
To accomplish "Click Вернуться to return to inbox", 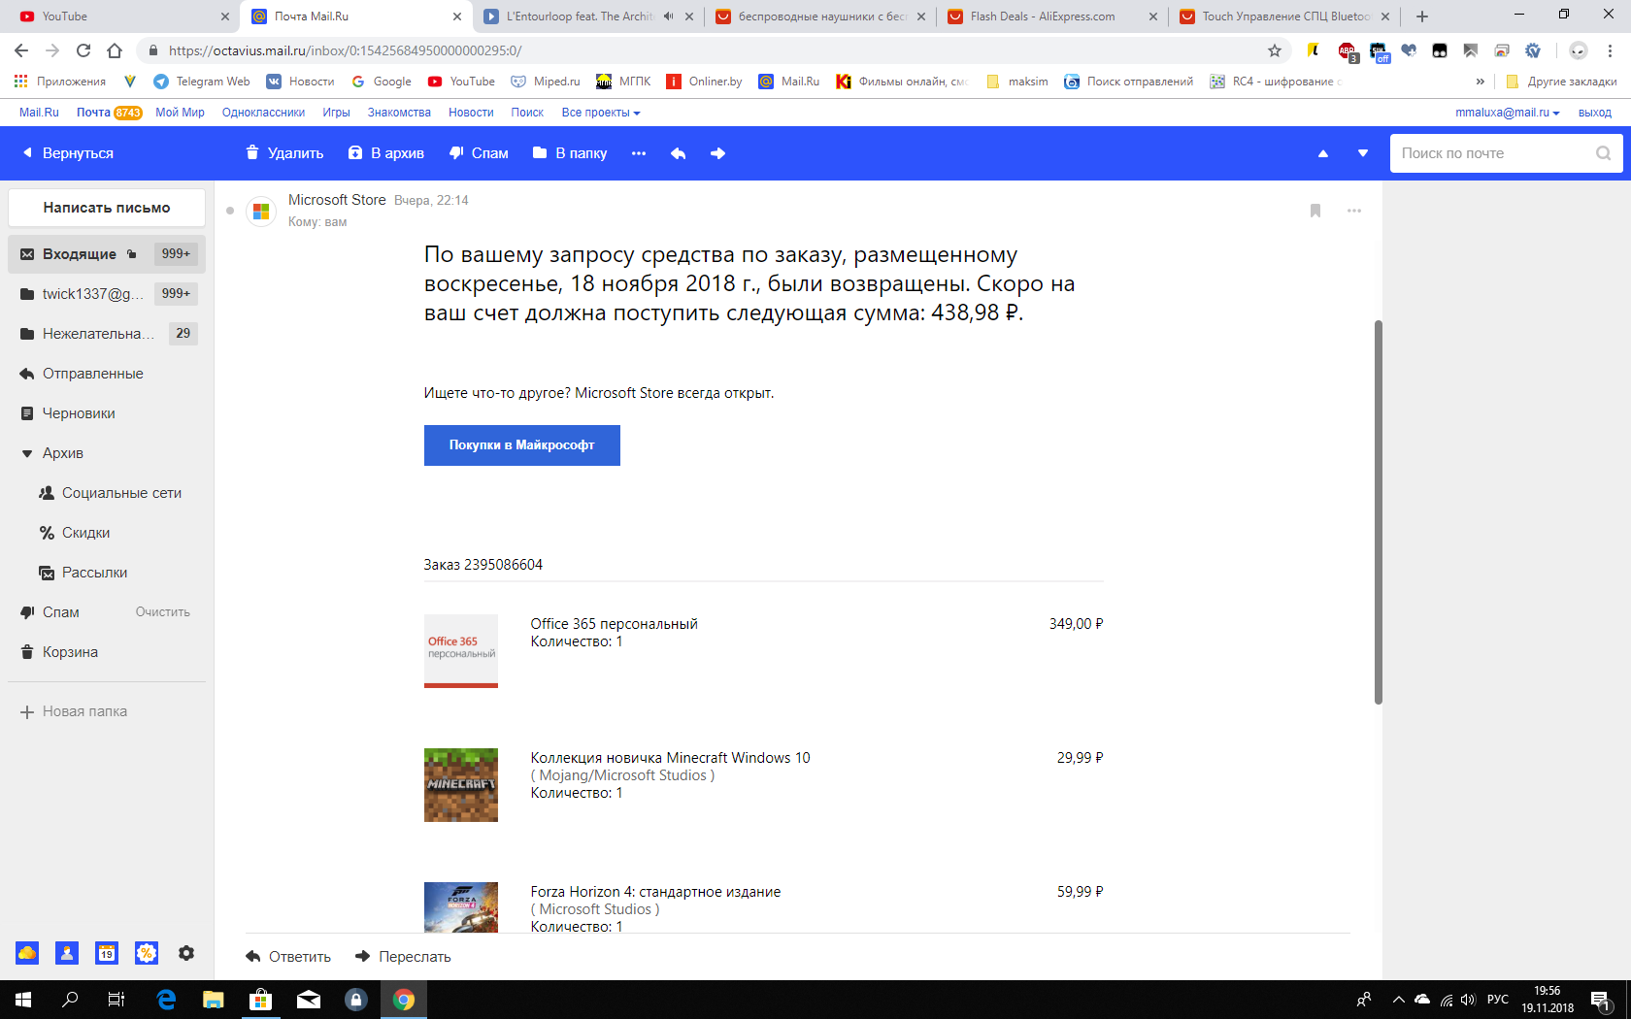I will click(x=68, y=153).
